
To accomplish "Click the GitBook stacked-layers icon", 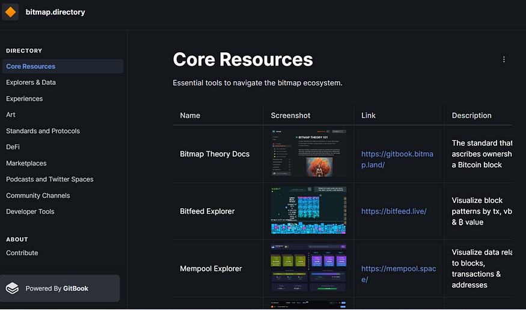I will click(13, 288).
